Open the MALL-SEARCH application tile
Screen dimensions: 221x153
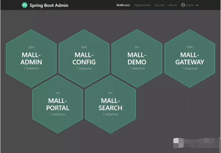[111, 104]
